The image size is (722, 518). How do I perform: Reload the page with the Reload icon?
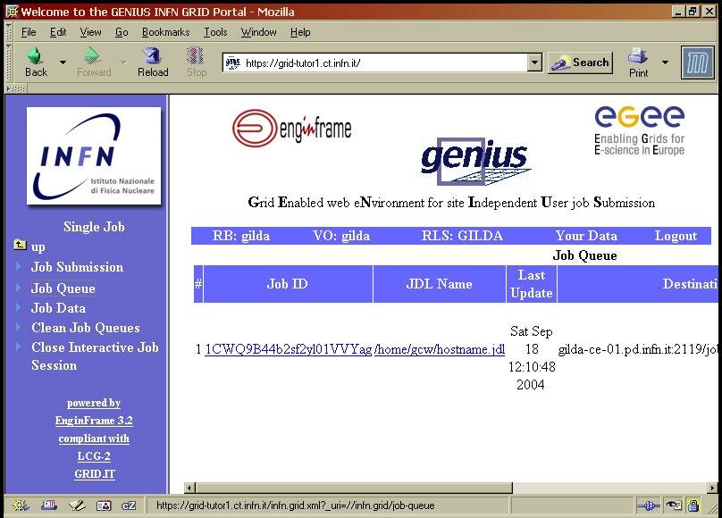point(152,55)
